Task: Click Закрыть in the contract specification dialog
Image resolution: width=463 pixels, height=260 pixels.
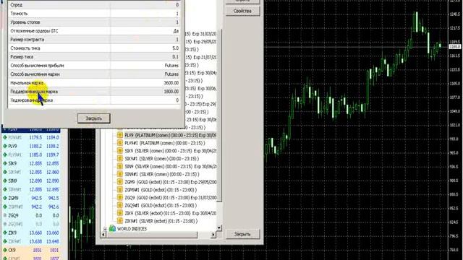Action: click(93, 118)
